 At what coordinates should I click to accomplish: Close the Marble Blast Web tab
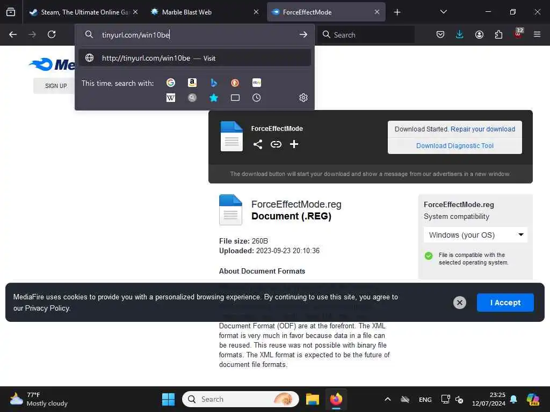(256, 12)
